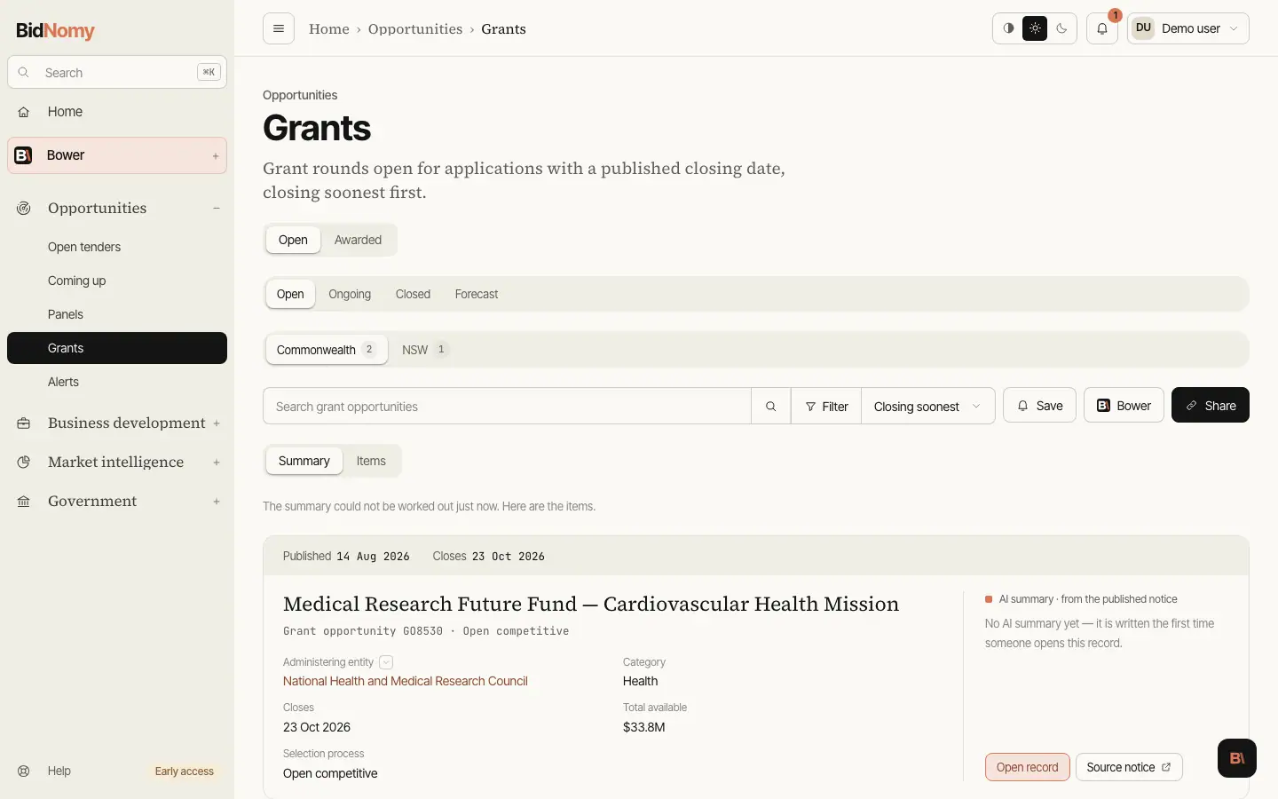Open the Demo user account menu

[x=1188, y=28]
